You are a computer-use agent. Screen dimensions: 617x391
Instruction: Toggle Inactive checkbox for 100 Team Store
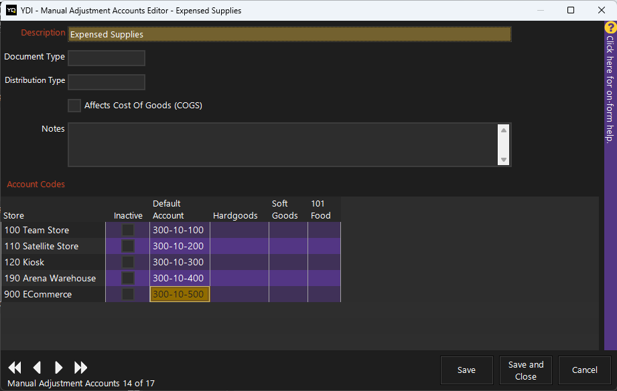tap(127, 230)
